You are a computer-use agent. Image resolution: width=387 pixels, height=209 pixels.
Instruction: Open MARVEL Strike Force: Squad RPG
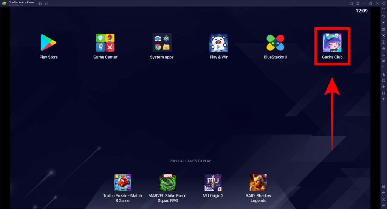[x=168, y=182]
